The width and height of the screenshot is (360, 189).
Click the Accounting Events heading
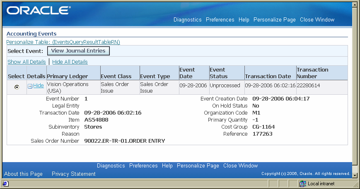(x=31, y=33)
